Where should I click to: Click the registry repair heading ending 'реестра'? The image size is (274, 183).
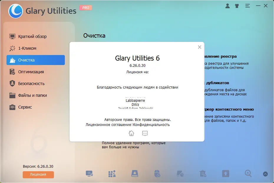point(220,56)
